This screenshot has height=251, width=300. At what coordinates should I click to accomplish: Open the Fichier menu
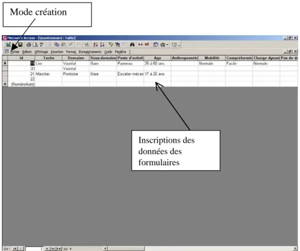pyautogui.click(x=15, y=52)
